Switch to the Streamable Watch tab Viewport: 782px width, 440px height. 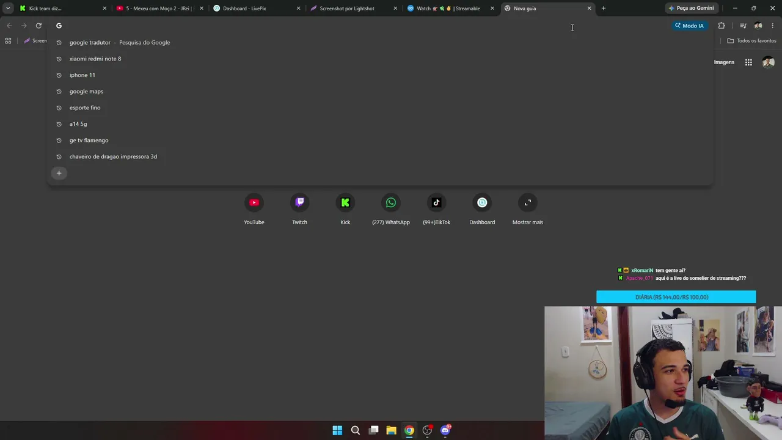point(450,9)
